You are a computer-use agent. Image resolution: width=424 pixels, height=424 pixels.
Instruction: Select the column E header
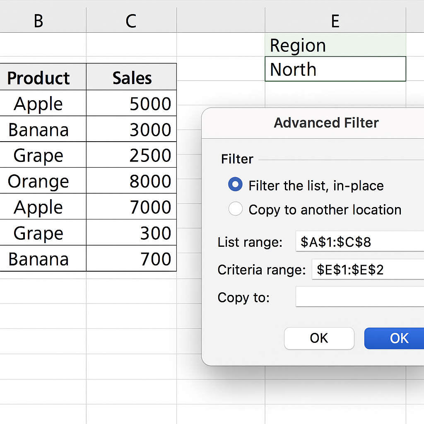(x=335, y=20)
